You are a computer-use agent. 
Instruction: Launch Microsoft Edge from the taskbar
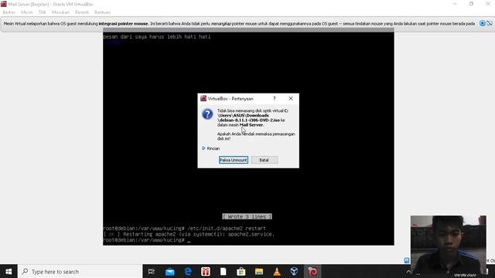point(188,271)
